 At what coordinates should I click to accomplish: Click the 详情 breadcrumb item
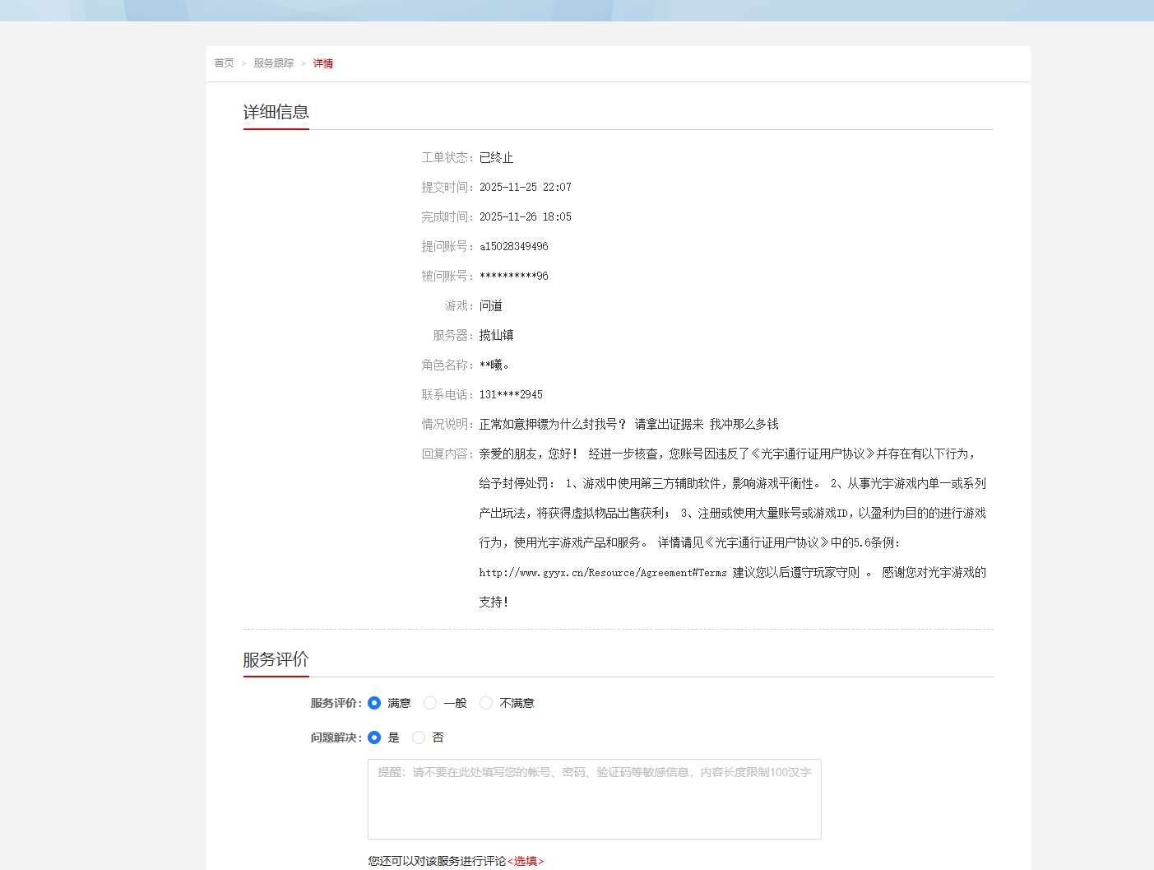(x=323, y=63)
